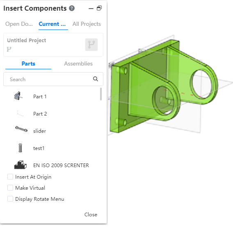The height and width of the screenshot is (227, 233).
Task: Select the Part 2 thumbnail icon
Action: tap(20, 113)
